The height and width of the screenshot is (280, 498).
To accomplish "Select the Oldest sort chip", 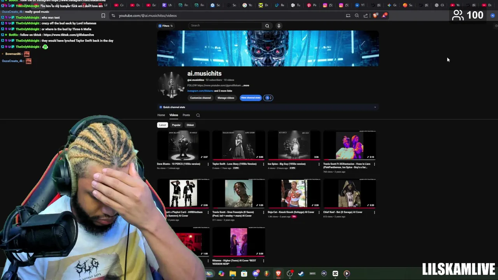I will click(x=190, y=125).
